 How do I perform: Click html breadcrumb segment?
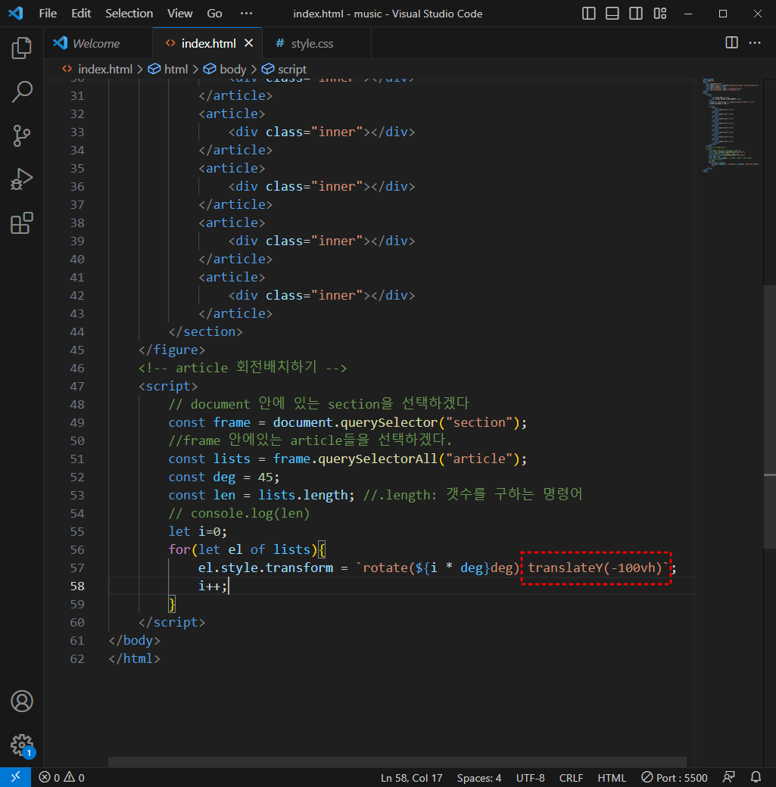168,70
